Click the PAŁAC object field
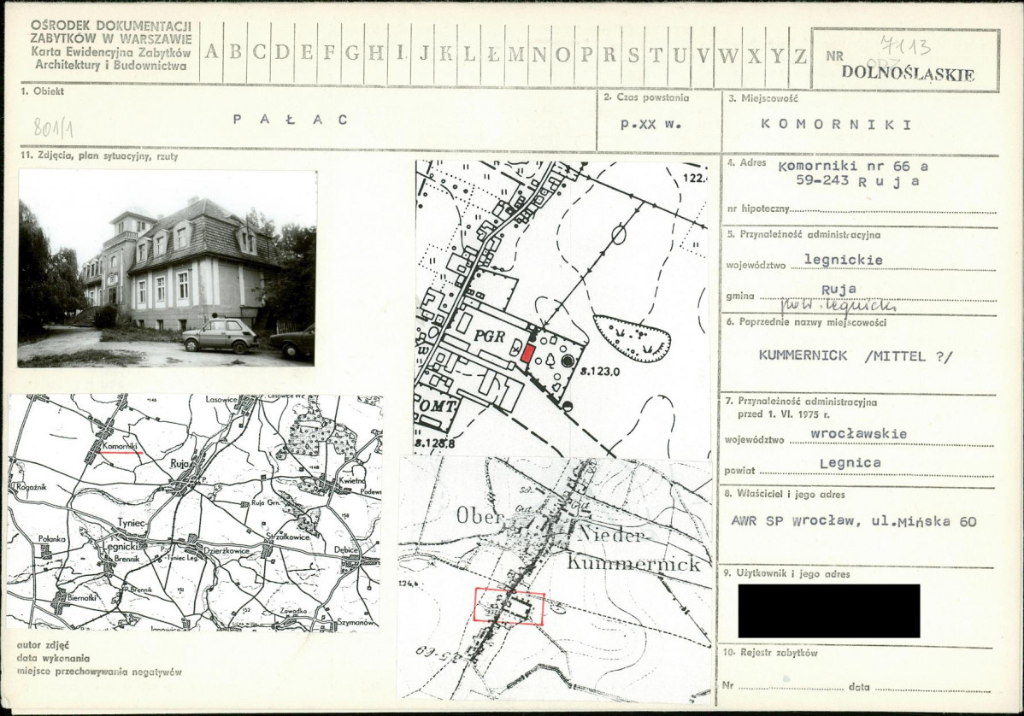 (291, 120)
